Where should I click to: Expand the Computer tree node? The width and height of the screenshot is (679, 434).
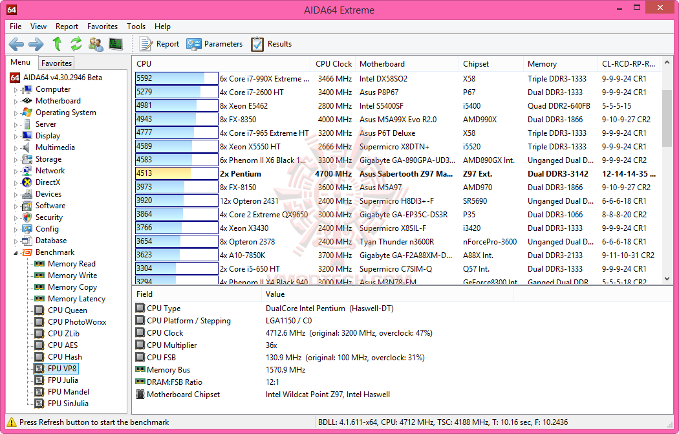click(16, 90)
